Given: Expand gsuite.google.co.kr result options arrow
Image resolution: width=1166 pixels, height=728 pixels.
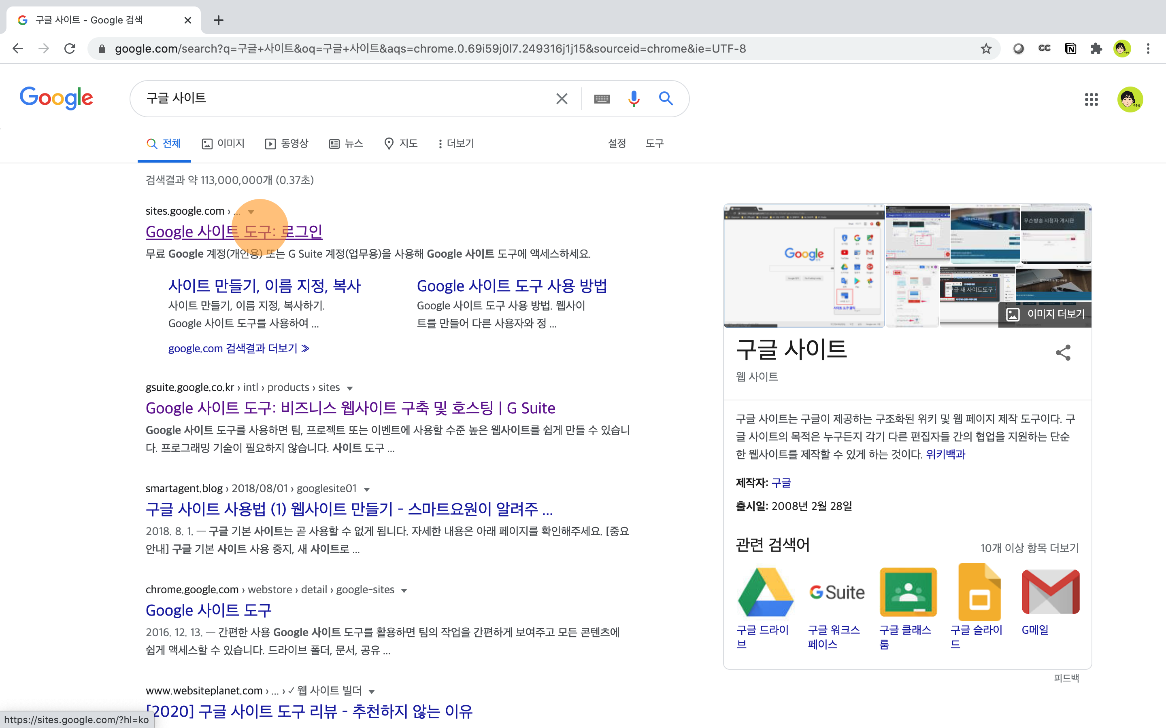Looking at the screenshot, I should tap(350, 388).
